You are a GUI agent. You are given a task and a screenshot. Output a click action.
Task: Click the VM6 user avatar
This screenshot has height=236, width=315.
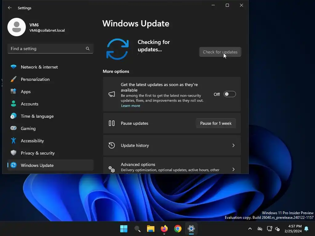click(17, 27)
